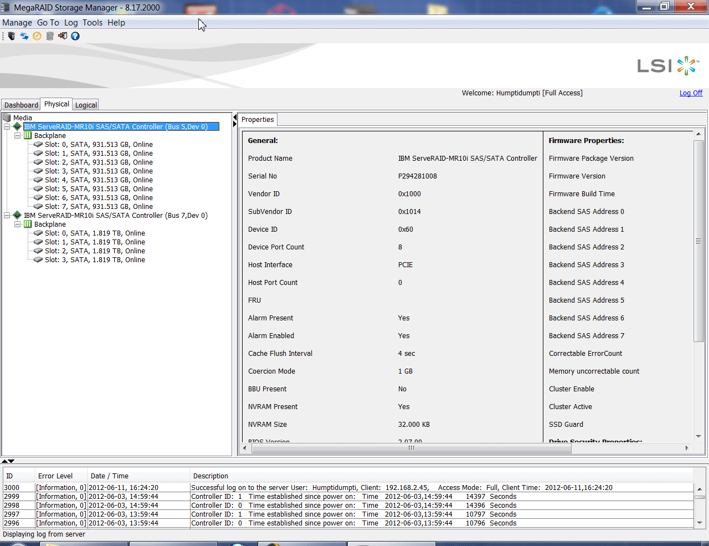Collapse the Bus 7 controller tree node

(7, 215)
